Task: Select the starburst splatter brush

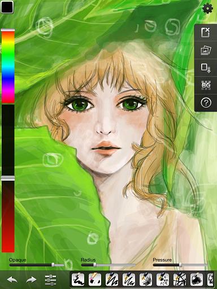Action: 146,279
